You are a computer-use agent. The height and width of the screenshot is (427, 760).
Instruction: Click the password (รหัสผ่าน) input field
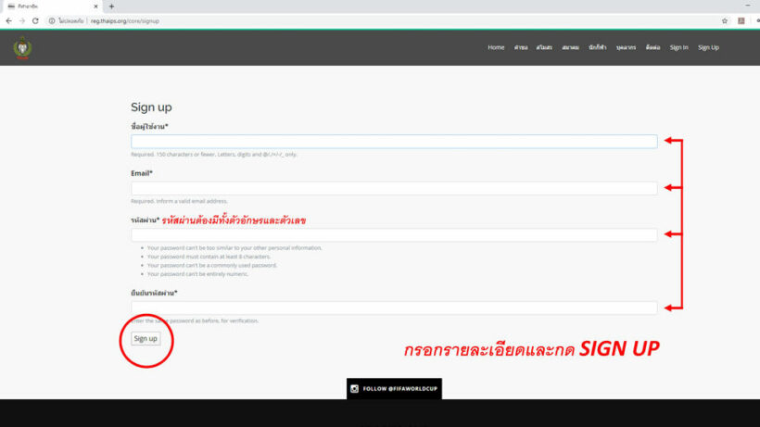click(x=394, y=235)
